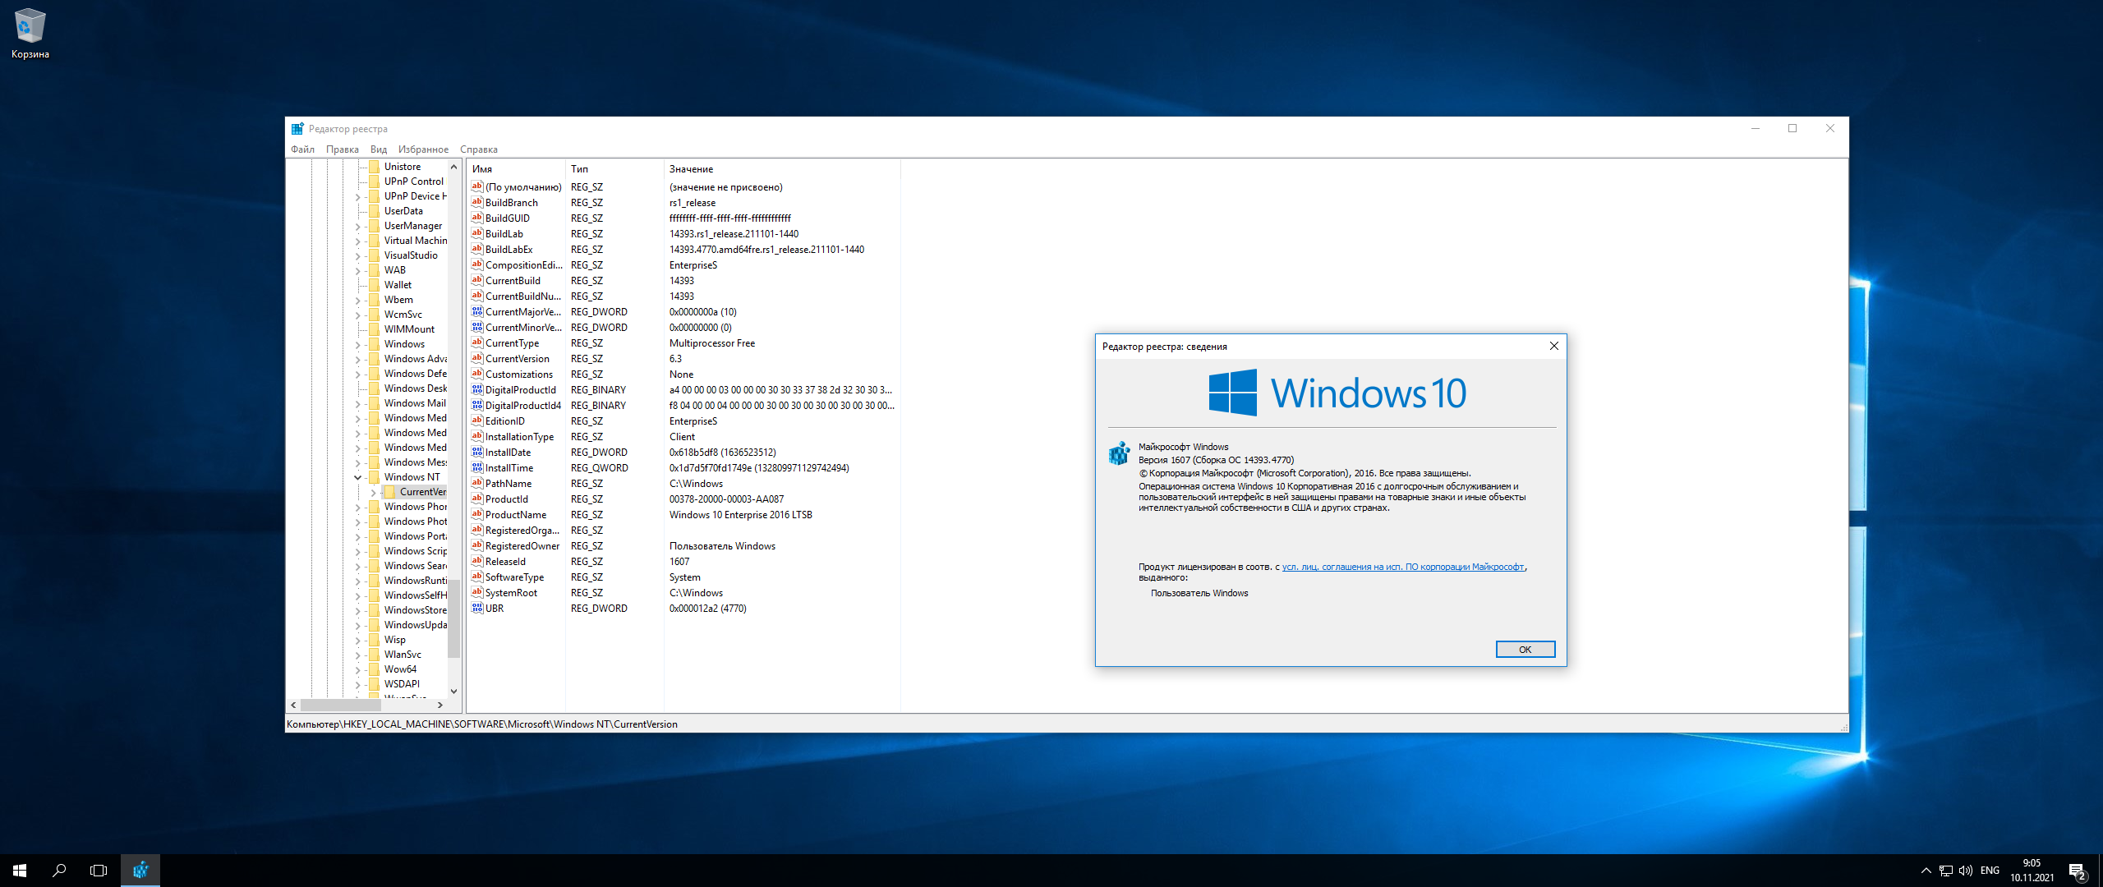Viewport: 2103px width, 887px height.
Task: Expand the UserManager tree node
Action: click(357, 226)
